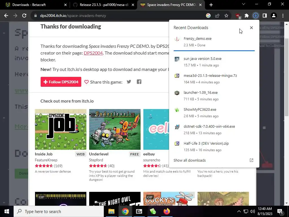Open Chrome three-dot menu
The height and width of the screenshot is (217, 289).
tap(283, 16)
